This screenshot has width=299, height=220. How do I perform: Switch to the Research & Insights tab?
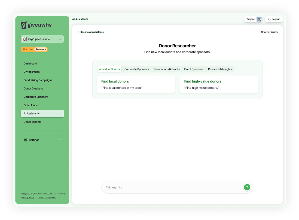point(220,69)
